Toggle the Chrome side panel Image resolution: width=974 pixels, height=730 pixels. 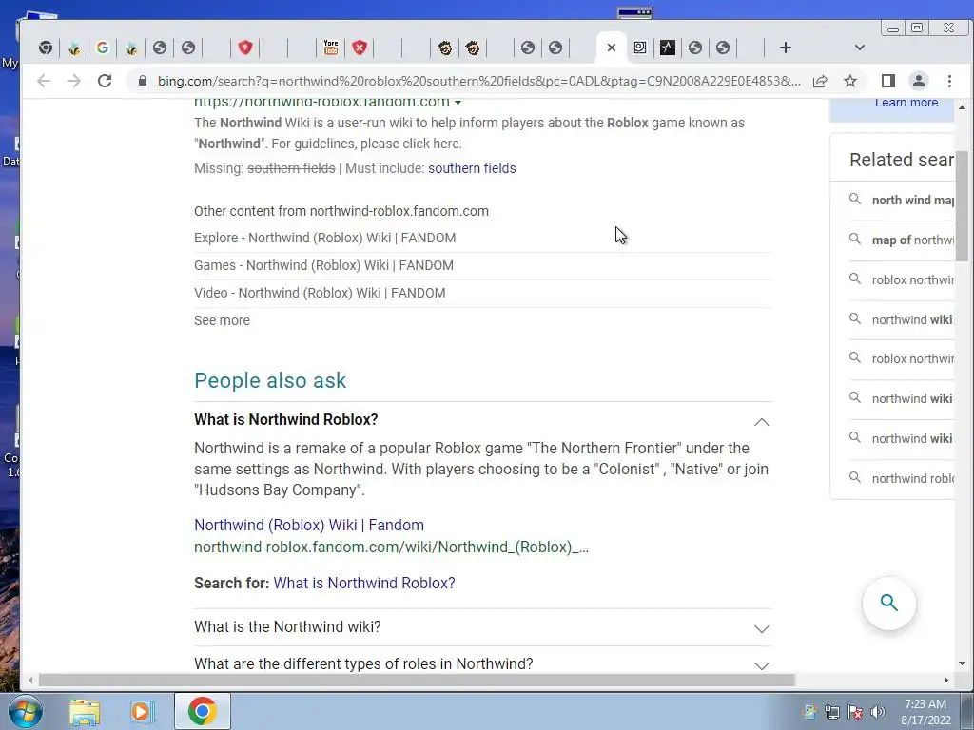pyautogui.click(x=888, y=81)
